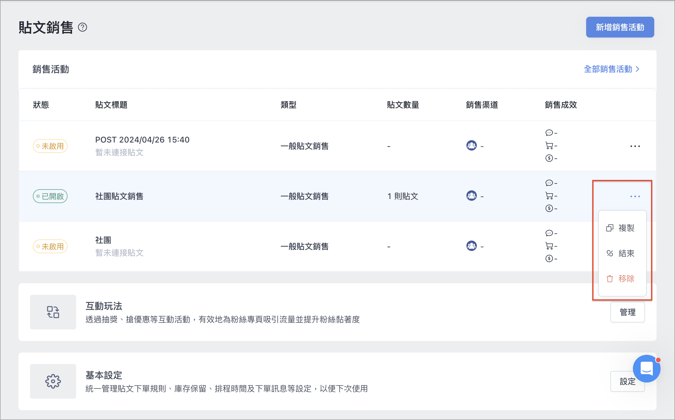Click the 互動玩法 swap squares icon tile
The width and height of the screenshot is (675, 420).
click(53, 312)
